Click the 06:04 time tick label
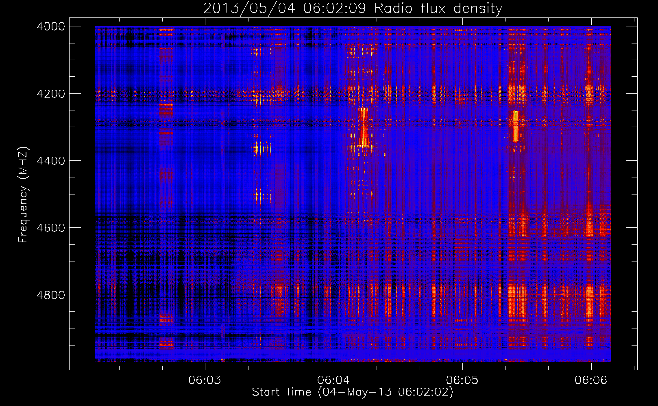The height and width of the screenshot is (406, 658). point(333,380)
